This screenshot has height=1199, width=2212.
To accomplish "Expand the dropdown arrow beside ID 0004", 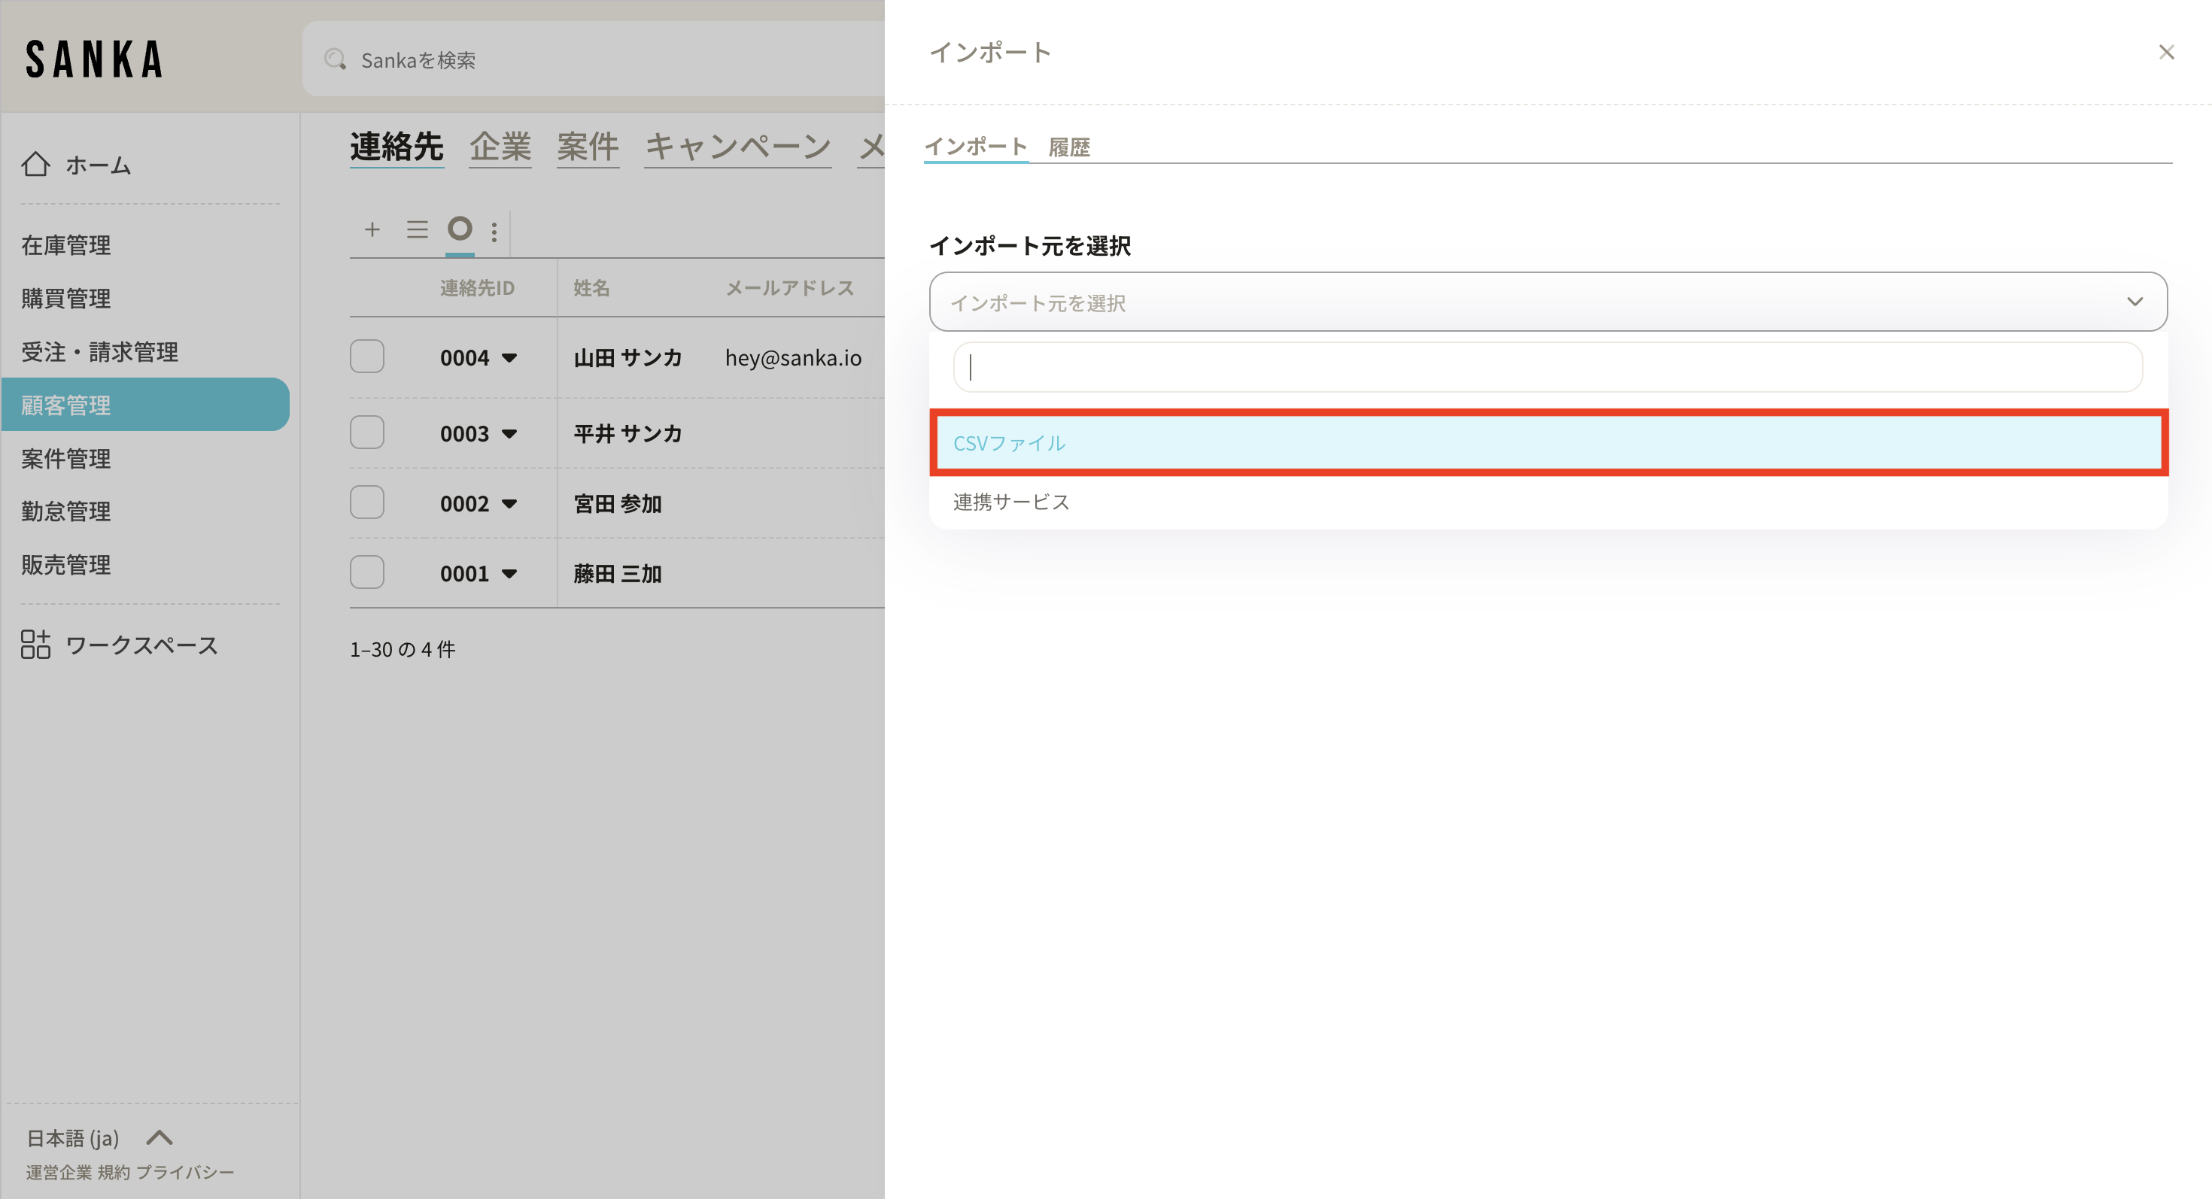I will click(509, 358).
